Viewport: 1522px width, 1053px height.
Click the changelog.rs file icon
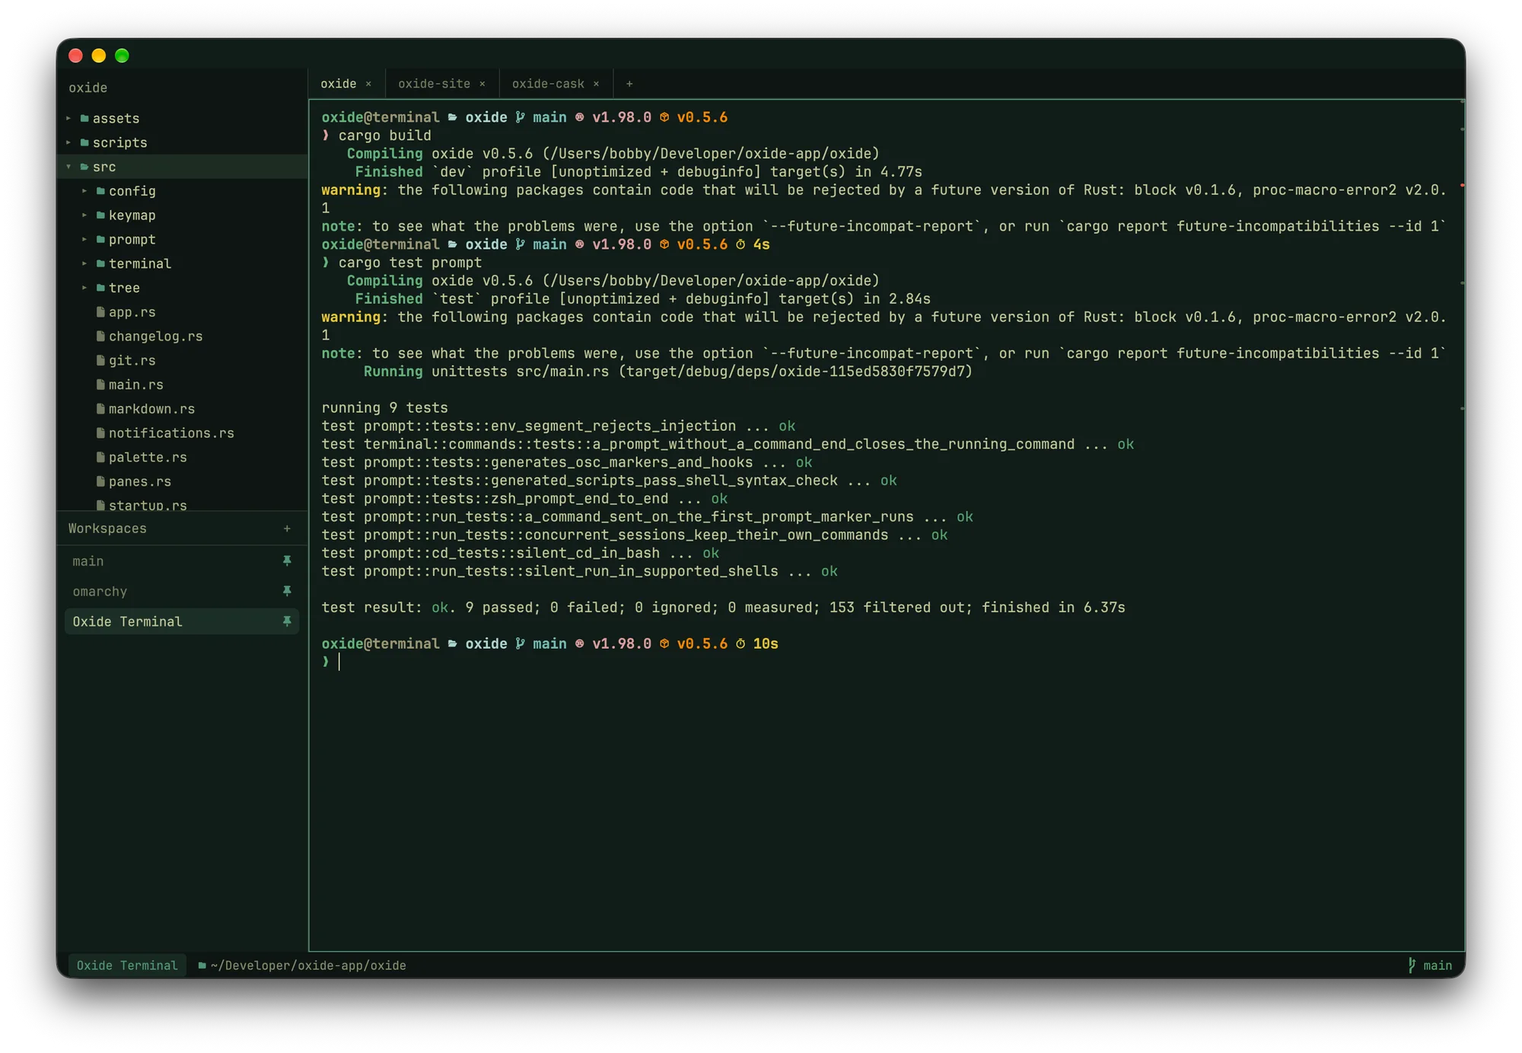tap(100, 336)
